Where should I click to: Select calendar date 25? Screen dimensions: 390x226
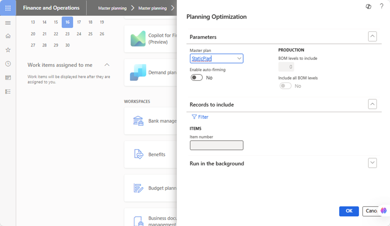(x=90, y=34)
